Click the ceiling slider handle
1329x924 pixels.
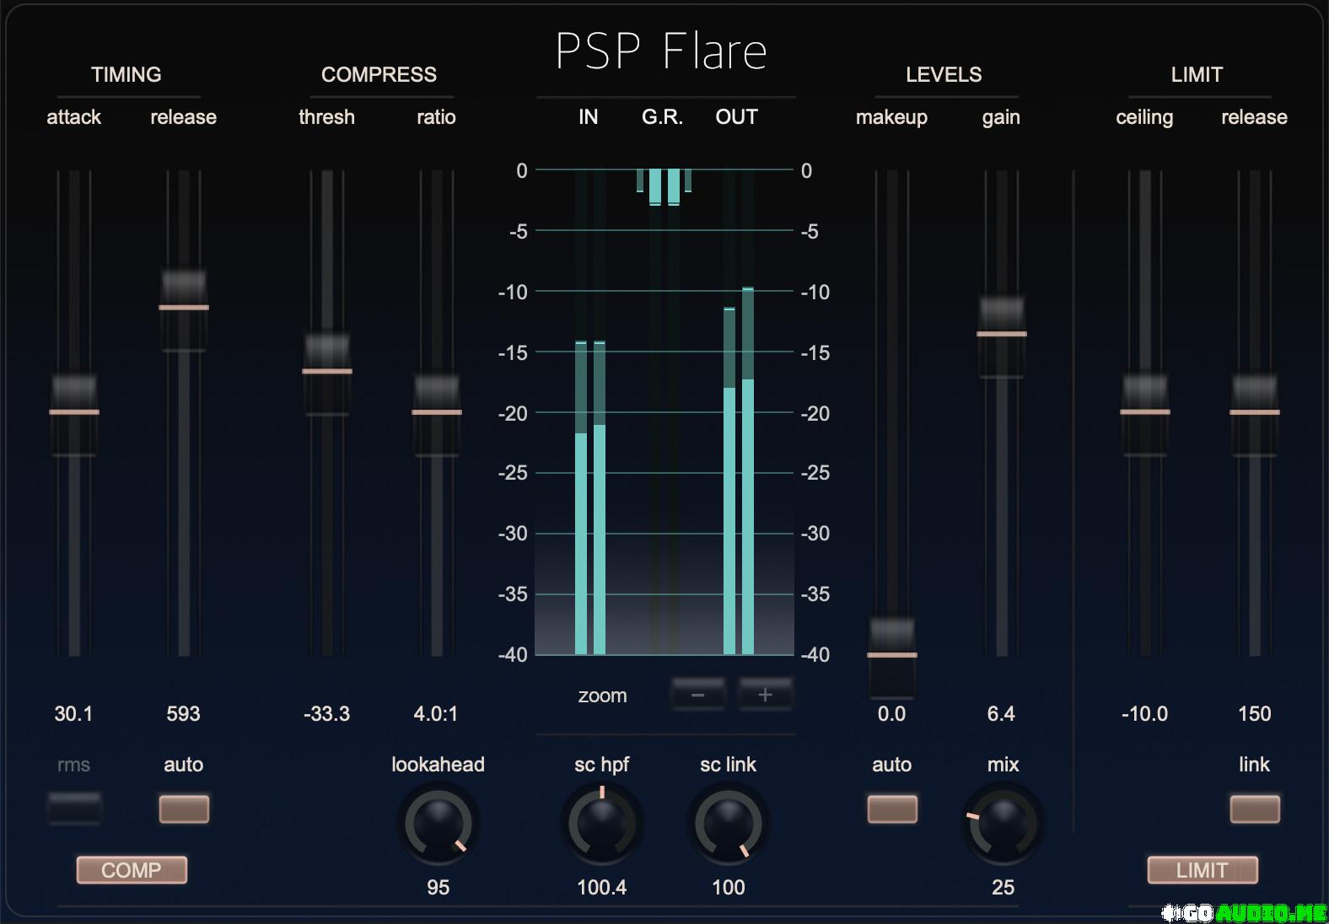(1145, 413)
